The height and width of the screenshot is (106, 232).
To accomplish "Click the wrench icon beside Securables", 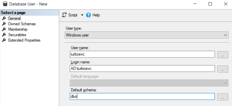I will 4,35.
